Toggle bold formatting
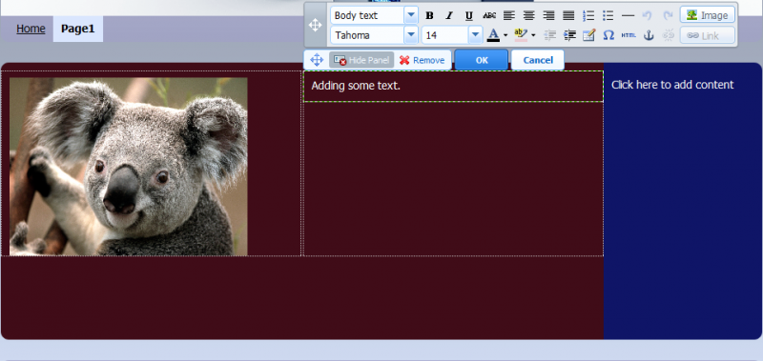The height and width of the screenshot is (361, 763). [x=429, y=15]
